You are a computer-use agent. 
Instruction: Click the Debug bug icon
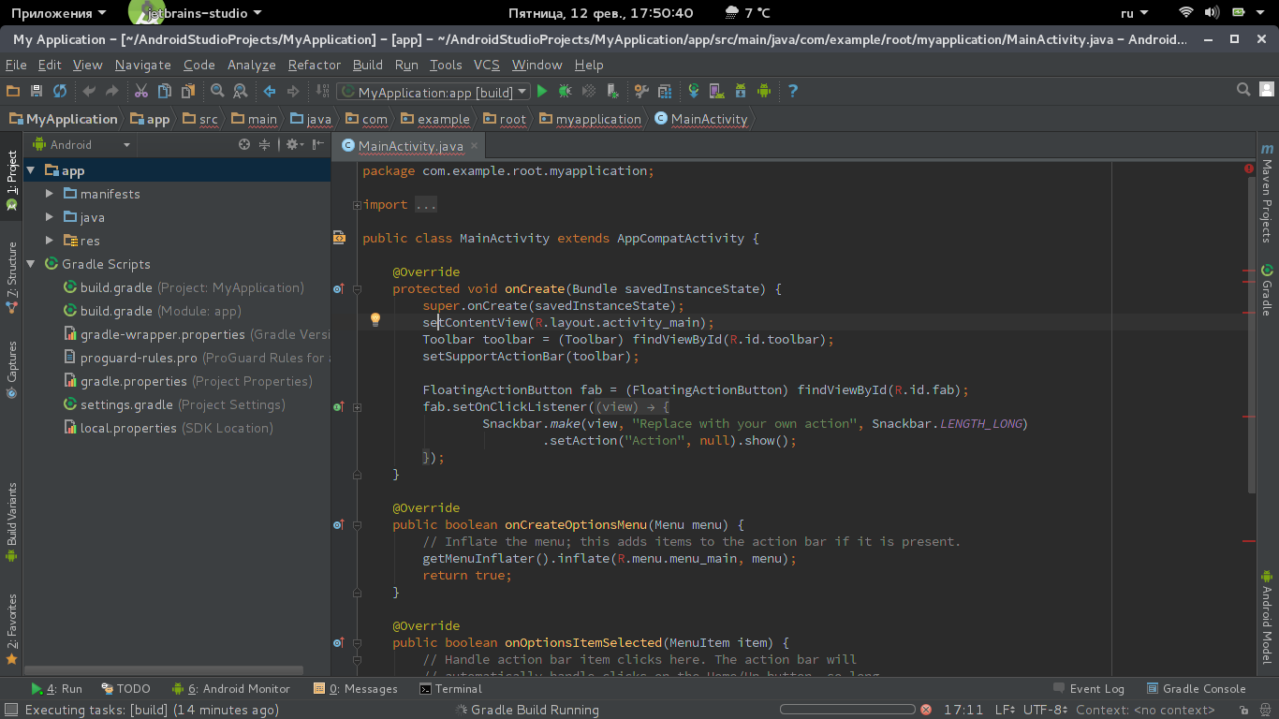pos(566,91)
